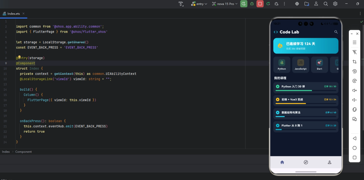This screenshot has width=364, height=180.
Task: Play the Python 入门 30 讲 course
Action: pyautogui.click(x=278, y=86)
